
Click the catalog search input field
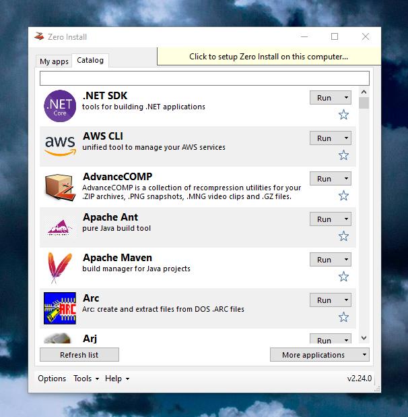coord(205,78)
